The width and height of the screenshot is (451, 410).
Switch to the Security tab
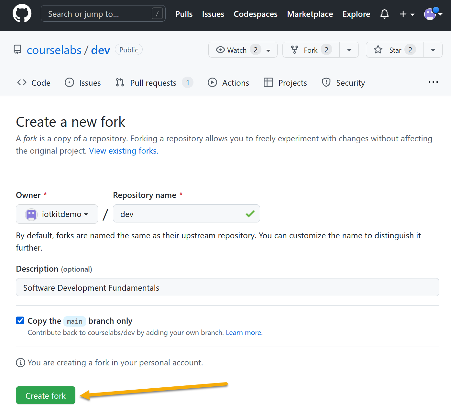343,83
